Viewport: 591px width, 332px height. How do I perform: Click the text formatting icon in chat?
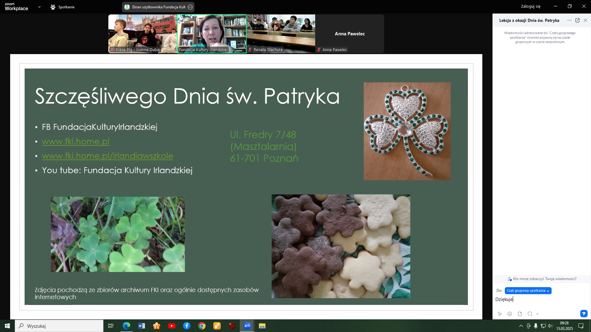coord(500,314)
